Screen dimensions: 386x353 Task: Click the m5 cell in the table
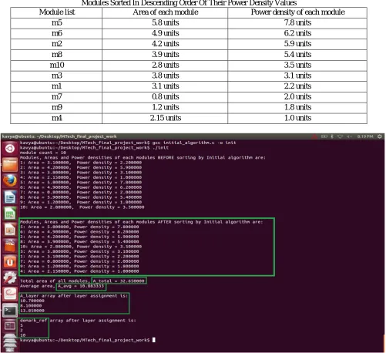(57, 22)
